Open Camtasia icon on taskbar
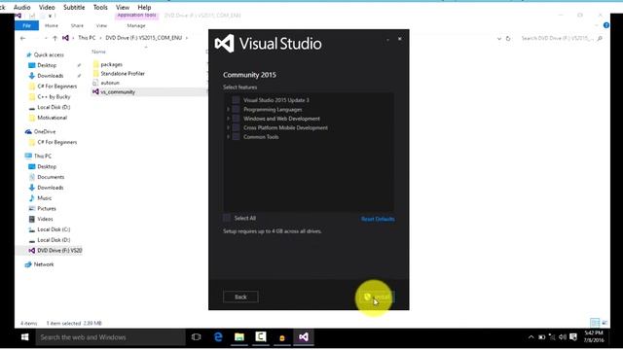Image resolution: width=623 pixels, height=350 pixels. click(x=261, y=337)
